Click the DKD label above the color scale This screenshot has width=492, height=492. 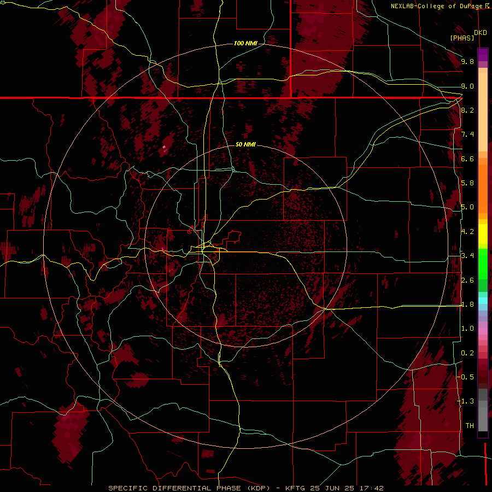pos(481,33)
